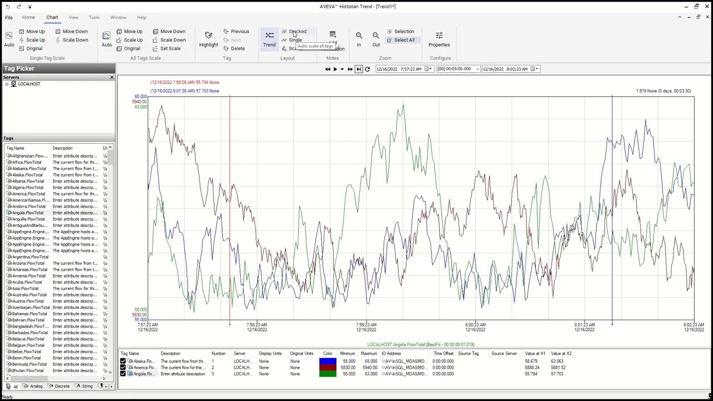Viewport: 713px width, 401px height.
Task: Click the Set Scale button
Action: (x=167, y=48)
